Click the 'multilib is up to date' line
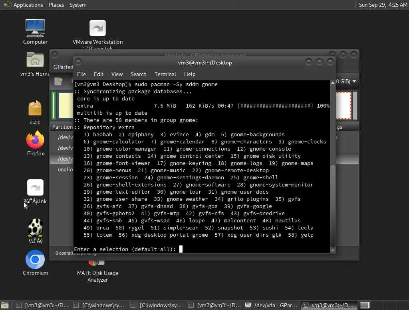 [x=112, y=113]
